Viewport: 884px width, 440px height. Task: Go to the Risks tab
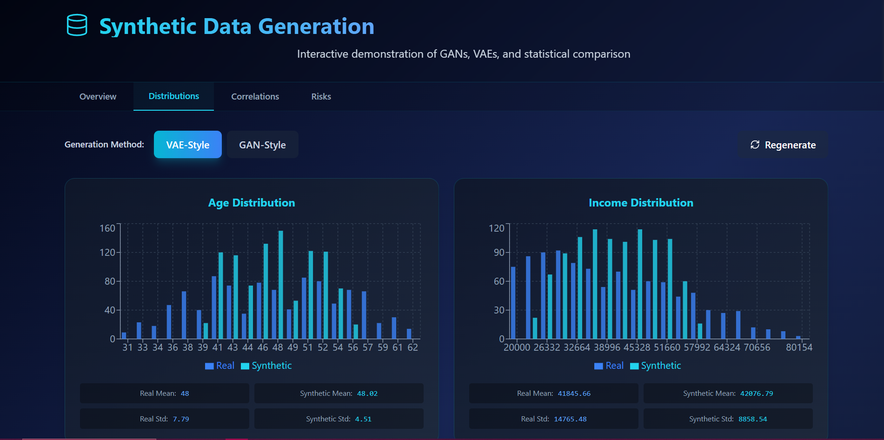[x=321, y=96]
